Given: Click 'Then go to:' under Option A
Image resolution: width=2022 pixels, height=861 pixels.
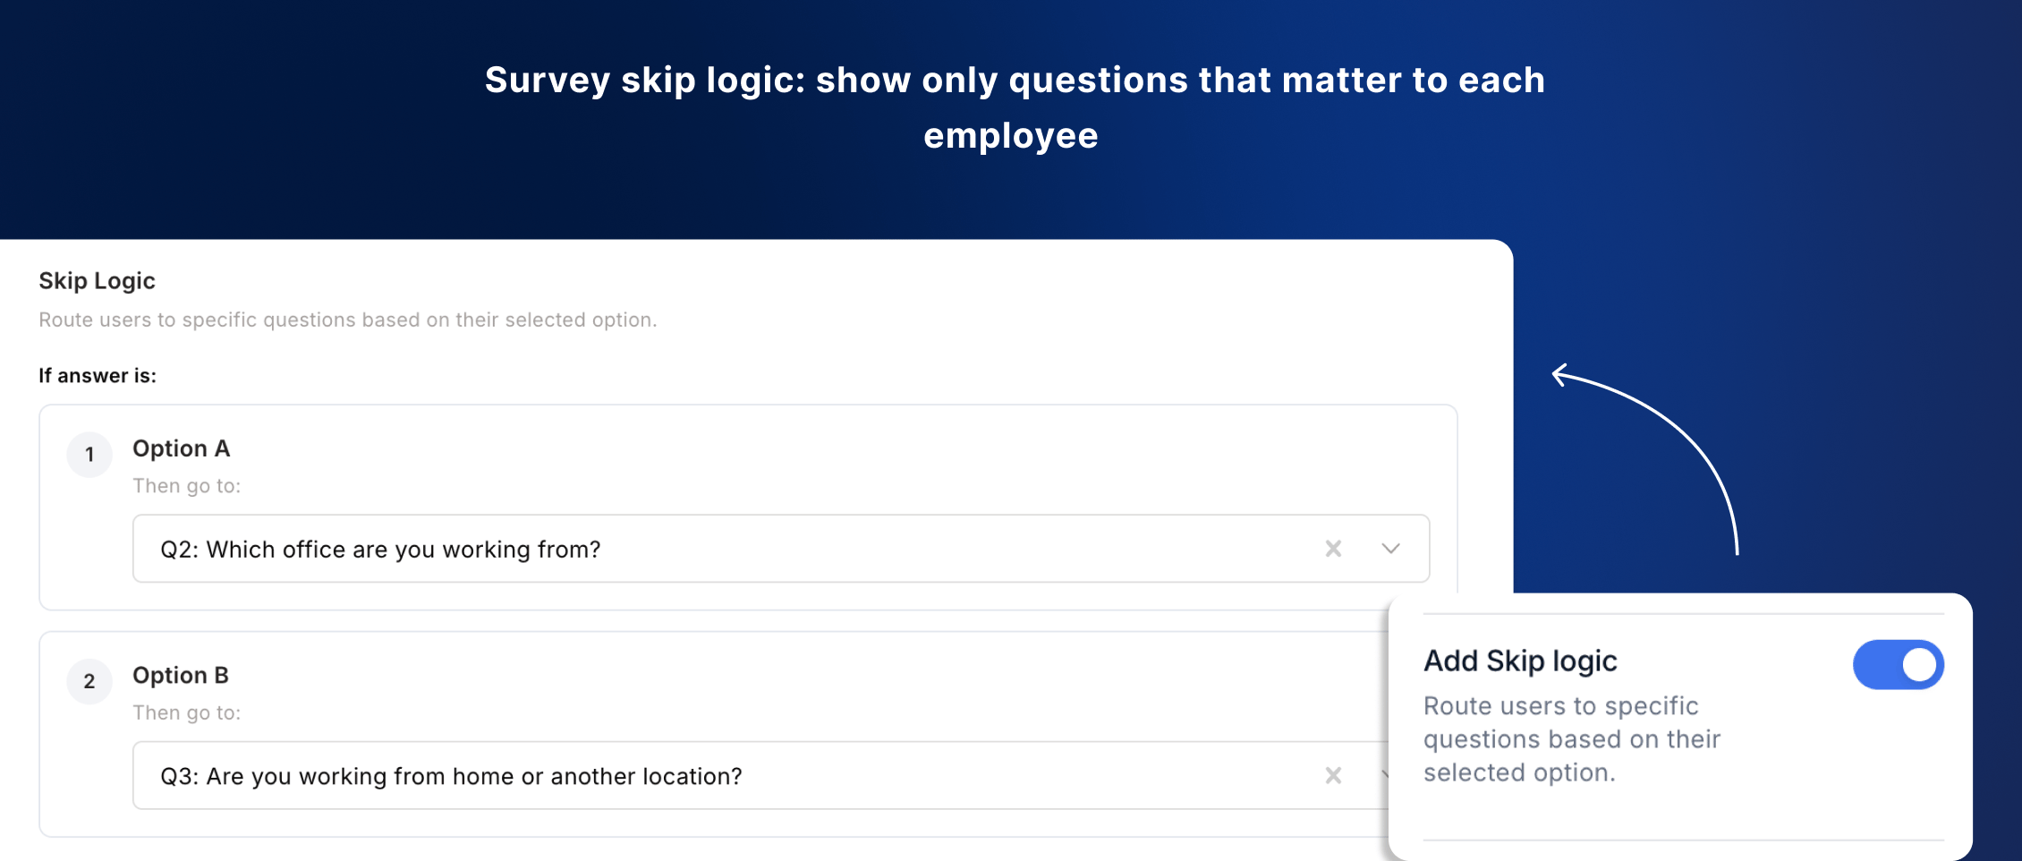Looking at the screenshot, I should [187, 486].
